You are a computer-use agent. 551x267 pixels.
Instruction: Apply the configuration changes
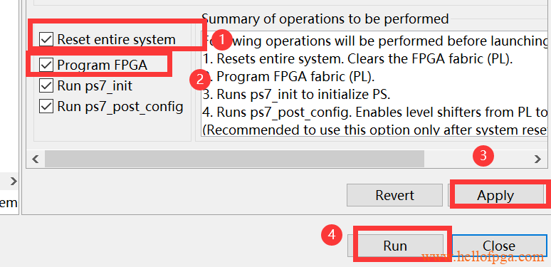(x=495, y=195)
